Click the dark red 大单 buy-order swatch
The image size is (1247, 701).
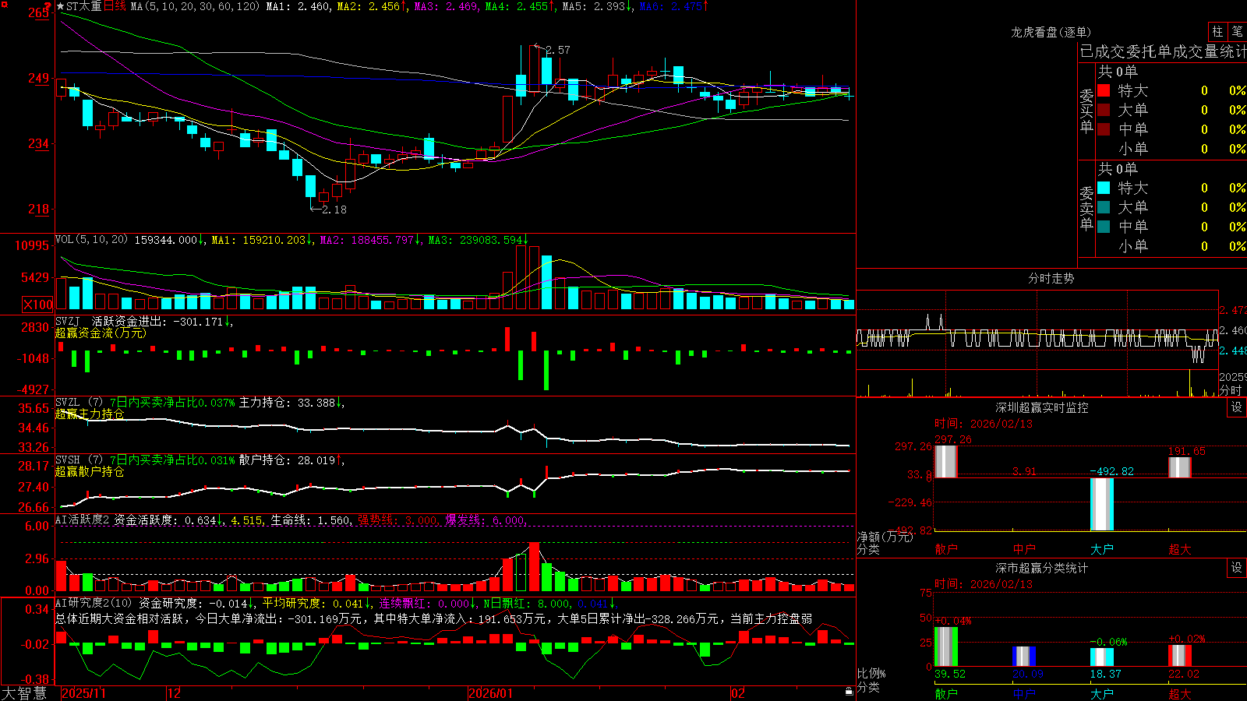(x=1104, y=110)
